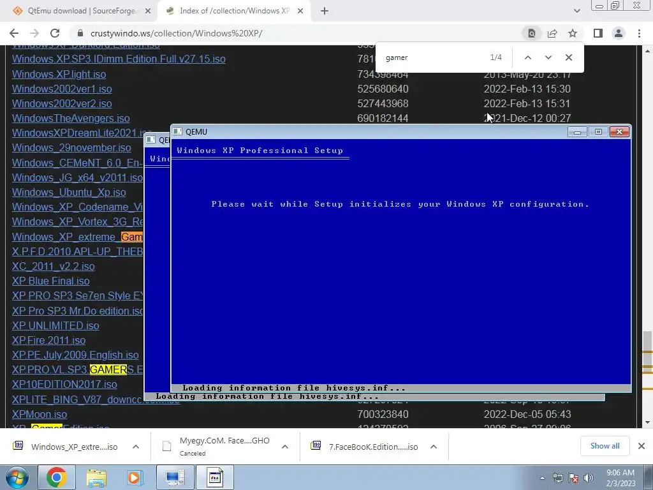
Task: Click the date 2022-Feb-13 15:30
Action: click(x=527, y=89)
